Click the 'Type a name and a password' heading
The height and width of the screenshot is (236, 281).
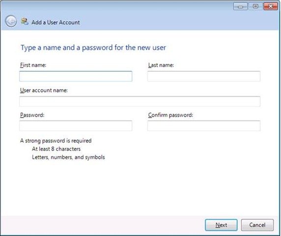[93, 48]
